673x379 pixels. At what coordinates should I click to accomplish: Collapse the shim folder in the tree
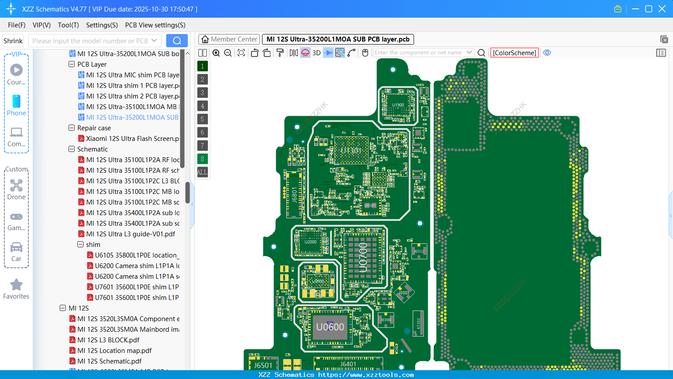pyautogui.click(x=80, y=244)
